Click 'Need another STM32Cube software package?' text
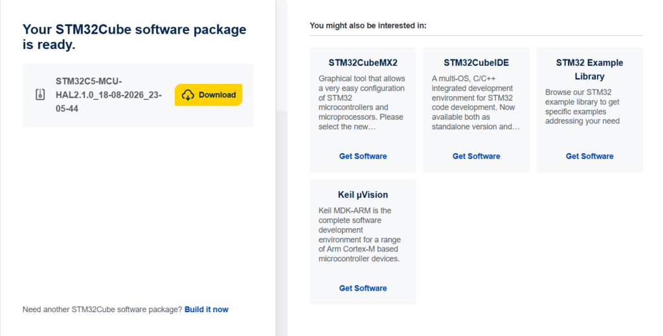Screen dimensions: 663x336 [102, 310]
